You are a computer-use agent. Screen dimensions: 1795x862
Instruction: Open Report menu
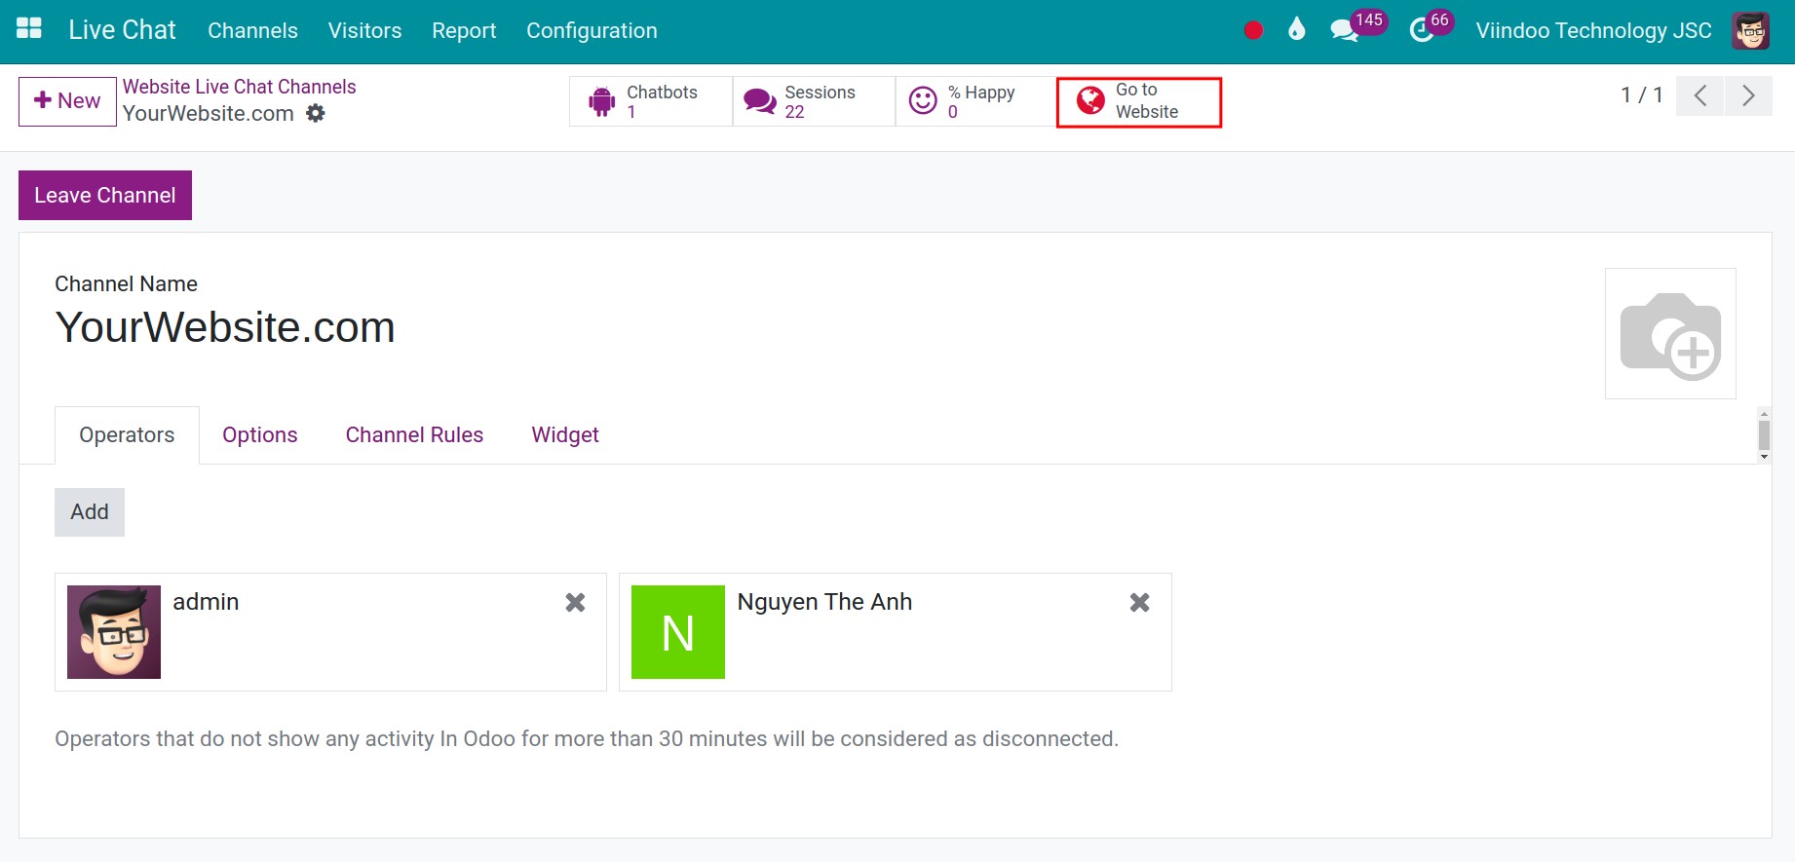[x=464, y=31]
